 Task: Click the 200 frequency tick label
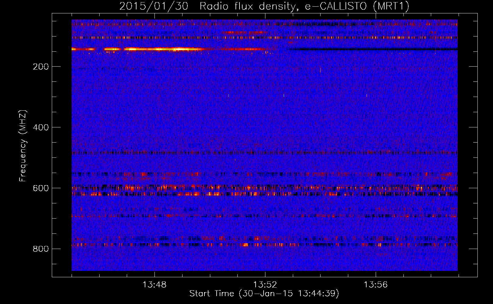pos(41,67)
